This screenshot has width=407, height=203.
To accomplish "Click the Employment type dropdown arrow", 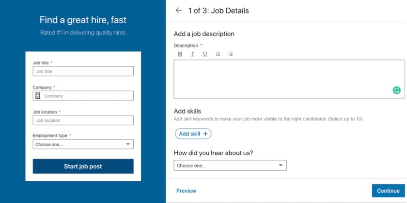I will coord(128,144).
